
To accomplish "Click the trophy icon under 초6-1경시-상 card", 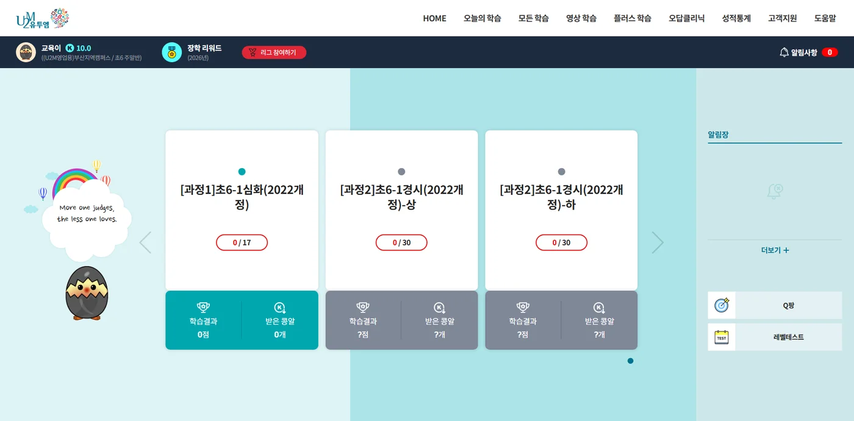I will point(363,308).
